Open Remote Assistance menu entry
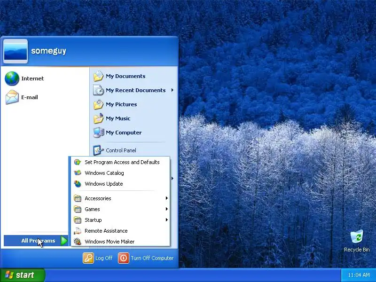Screen dimensions: 376x282 [120, 231]
